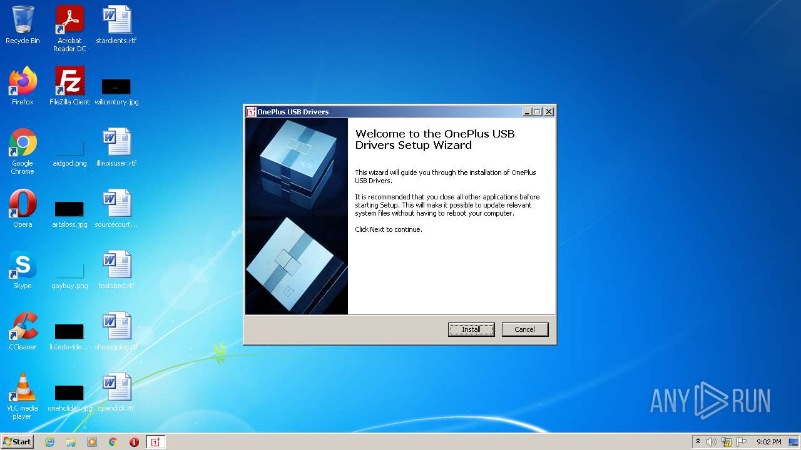Show hidden system tray icons
801x450 pixels.
coord(698,442)
